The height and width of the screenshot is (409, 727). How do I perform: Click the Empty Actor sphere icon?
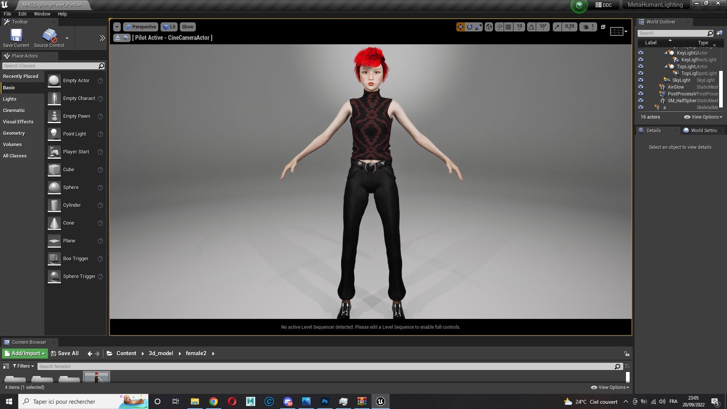(54, 81)
